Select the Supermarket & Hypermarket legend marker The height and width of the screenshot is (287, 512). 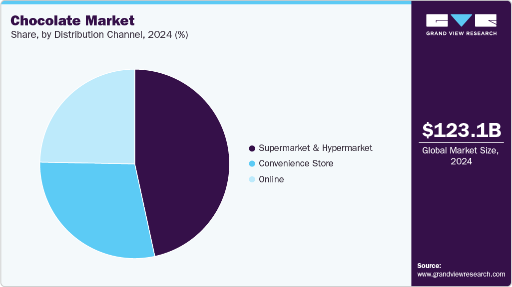click(251, 148)
